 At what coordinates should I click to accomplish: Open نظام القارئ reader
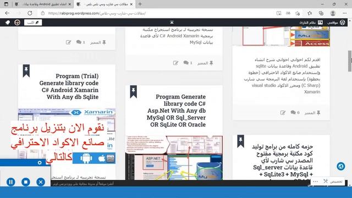tap(311, 23)
